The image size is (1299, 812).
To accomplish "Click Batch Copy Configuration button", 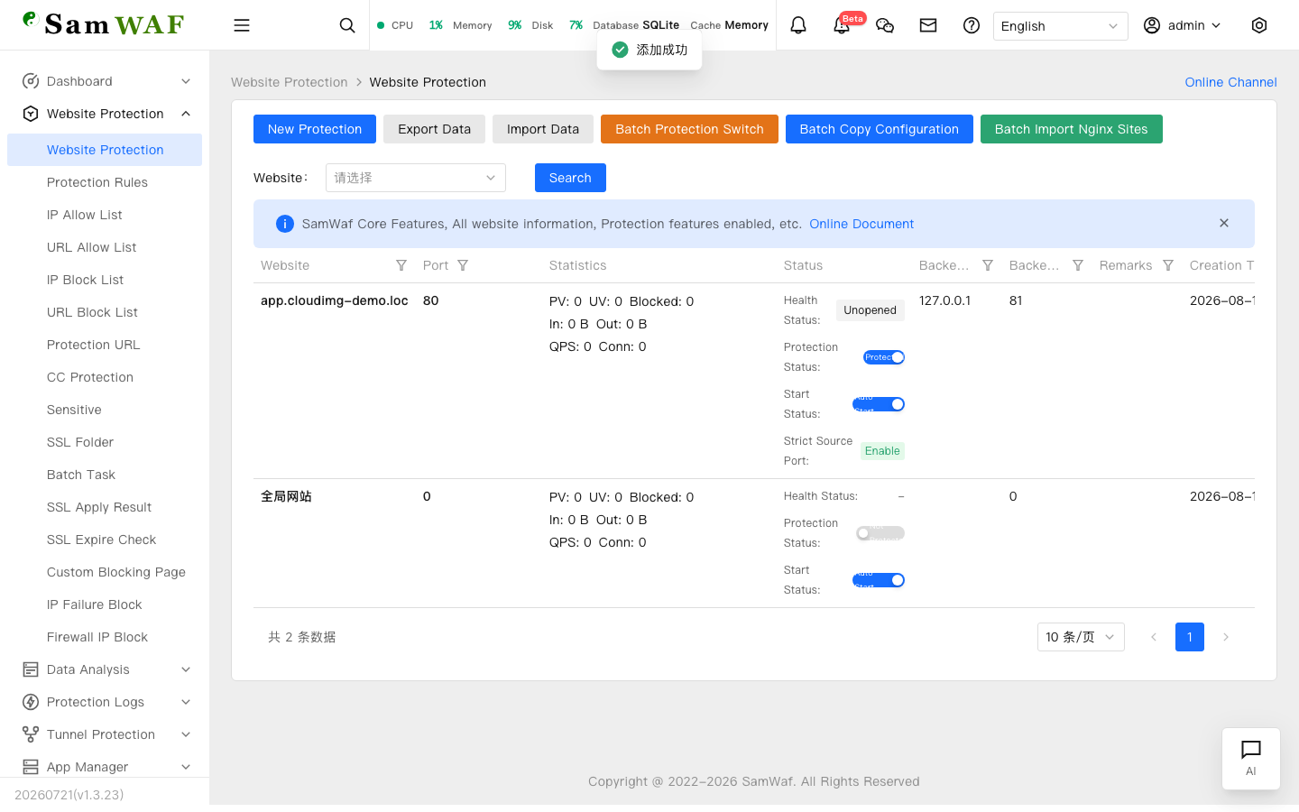I will coord(880,129).
